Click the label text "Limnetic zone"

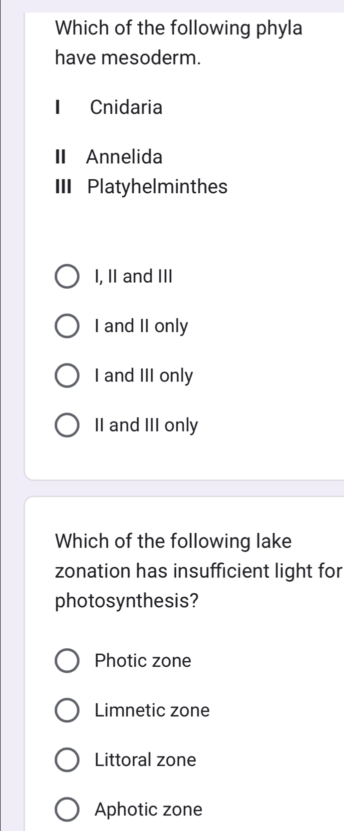tap(152, 710)
